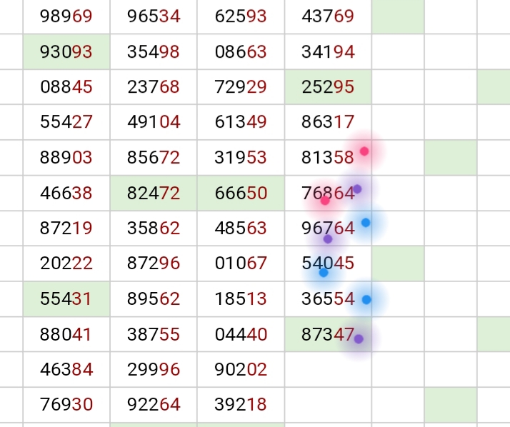Click the pink dot on 76864
510x427 pixels.
pyautogui.click(x=325, y=201)
